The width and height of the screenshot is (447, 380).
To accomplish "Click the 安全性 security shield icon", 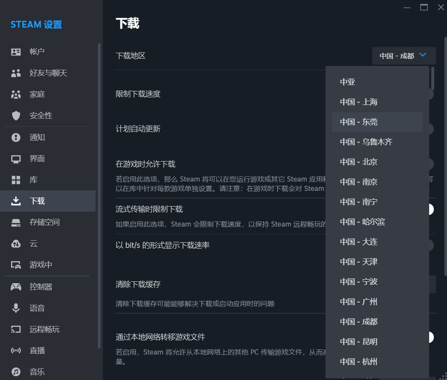I will tap(16, 115).
